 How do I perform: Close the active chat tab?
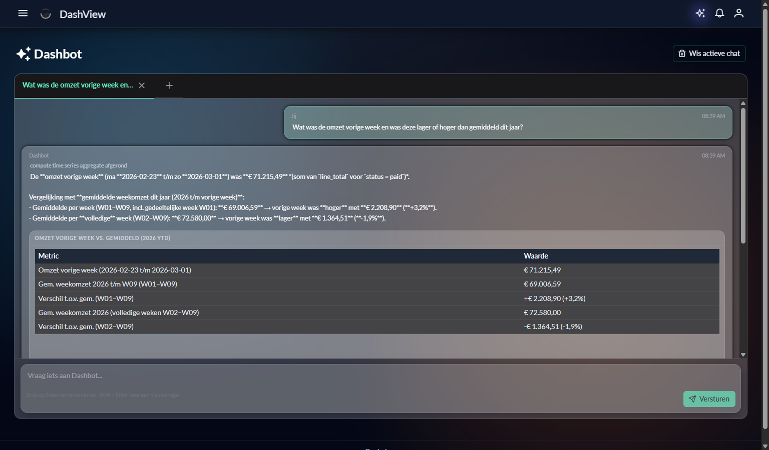142,85
